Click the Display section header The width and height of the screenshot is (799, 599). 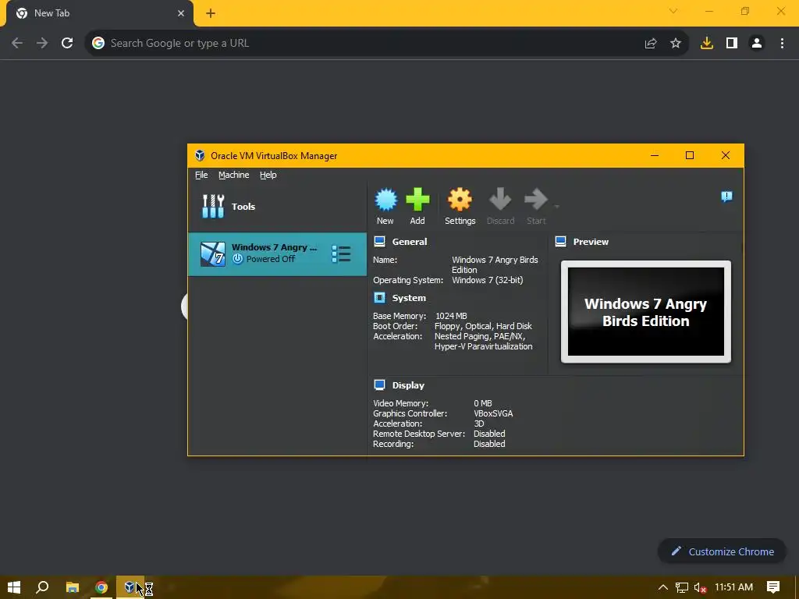[x=408, y=385]
